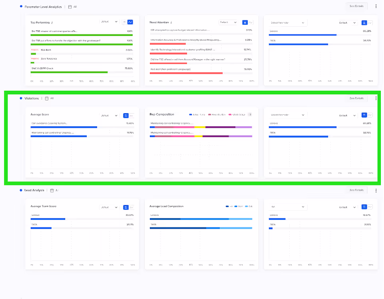This screenshot has height=299, width=384.
Task: Open Default dropdown in Top Performing card
Action: coord(109,22)
